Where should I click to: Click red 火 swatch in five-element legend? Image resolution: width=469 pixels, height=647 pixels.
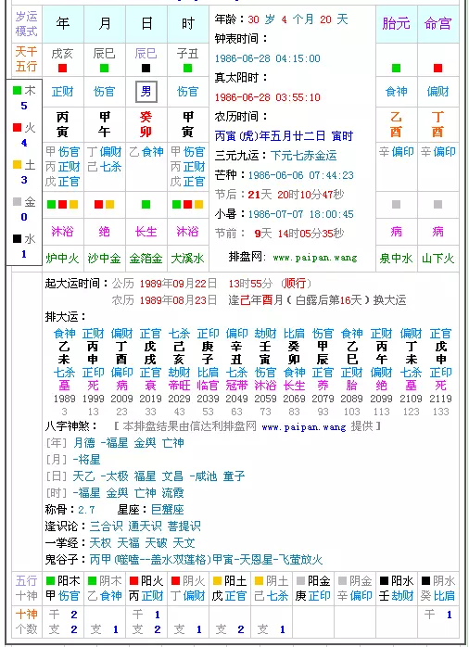(17, 128)
